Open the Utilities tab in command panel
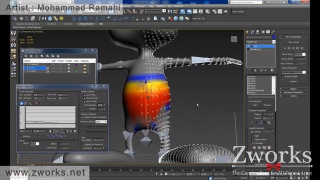Screen dimensions: 320x180 coord(273,32)
